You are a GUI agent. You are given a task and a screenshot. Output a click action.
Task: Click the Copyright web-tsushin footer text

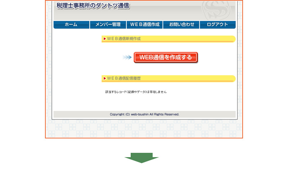pos(144,114)
